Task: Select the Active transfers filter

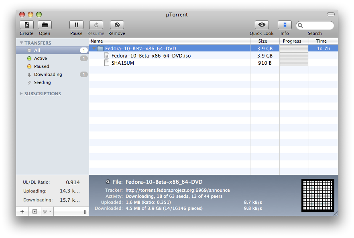Action: tap(41, 58)
